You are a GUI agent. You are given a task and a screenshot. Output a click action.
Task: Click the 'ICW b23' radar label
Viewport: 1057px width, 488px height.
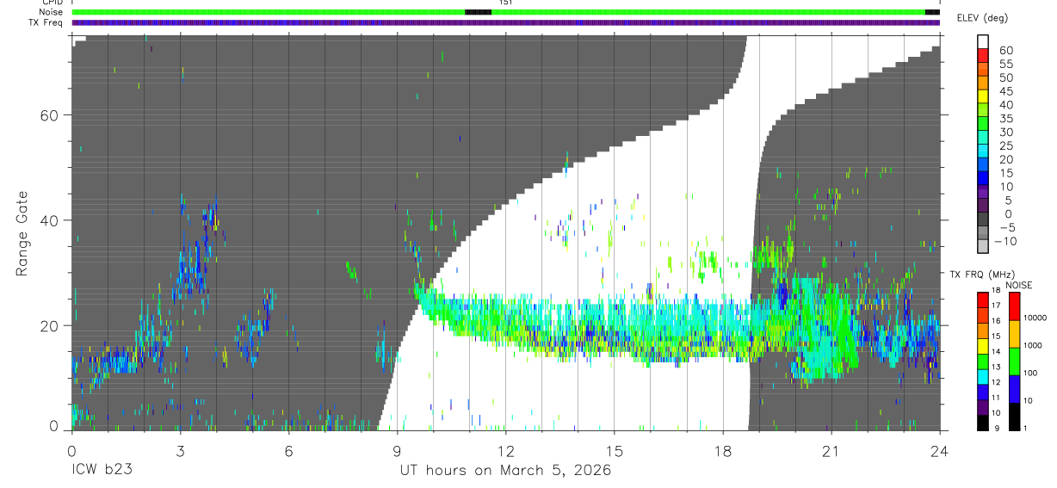point(102,471)
